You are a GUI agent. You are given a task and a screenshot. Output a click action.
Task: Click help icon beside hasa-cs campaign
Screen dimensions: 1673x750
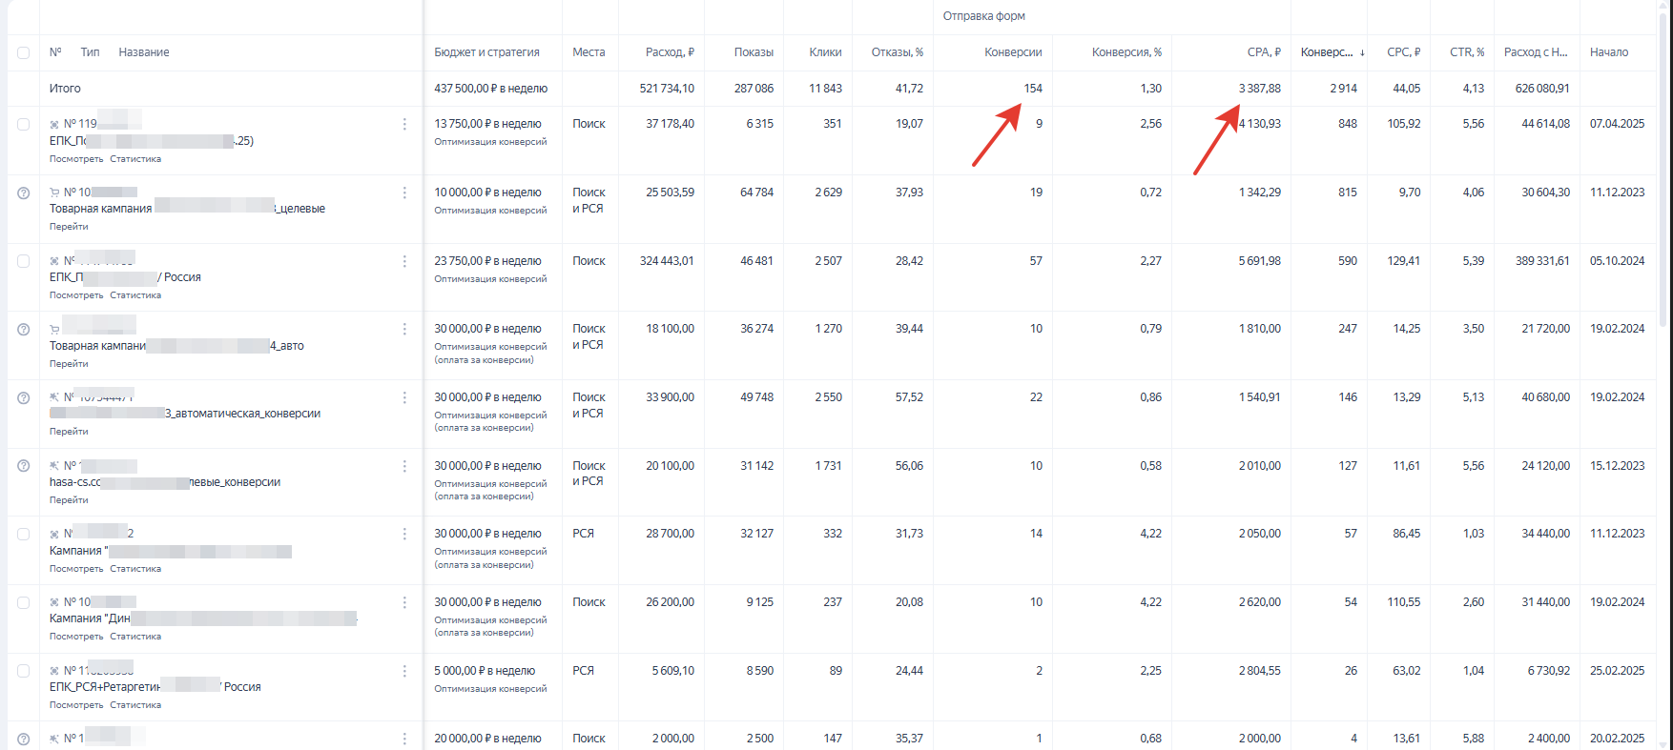pos(24,466)
